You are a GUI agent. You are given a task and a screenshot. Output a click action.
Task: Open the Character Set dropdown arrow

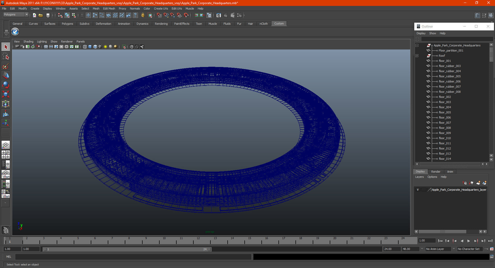tap(454, 249)
